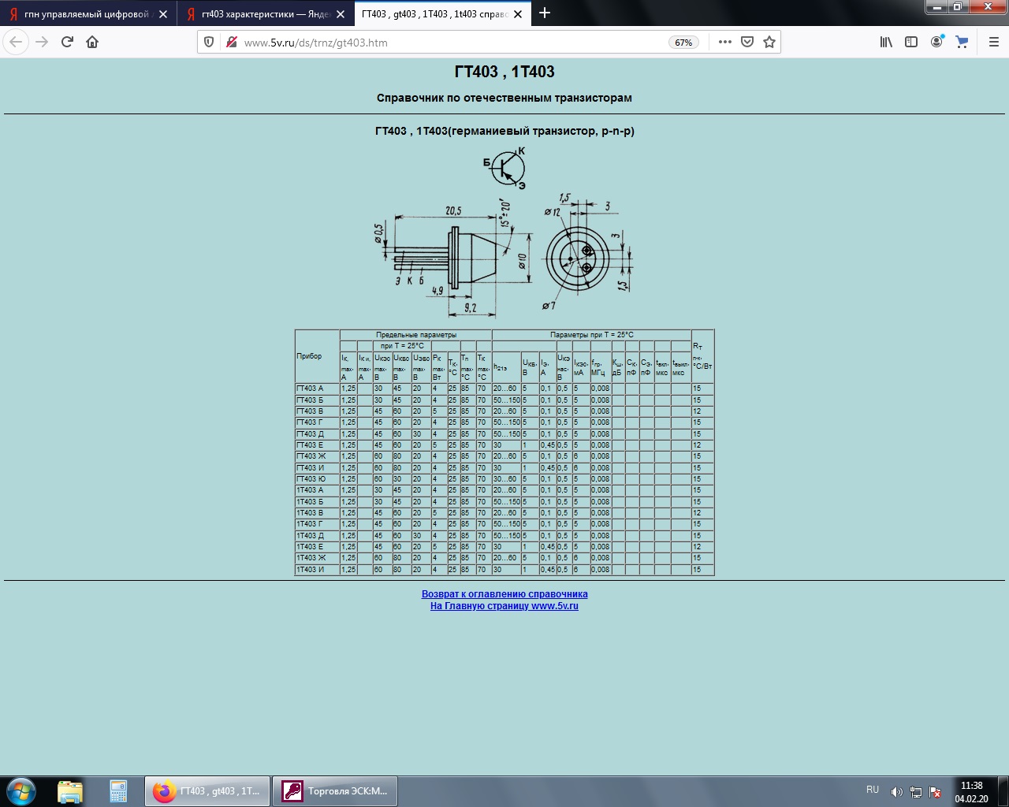This screenshot has height=807, width=1009.
Task: Go to the Firefox Home page
Action: [92, 42]
